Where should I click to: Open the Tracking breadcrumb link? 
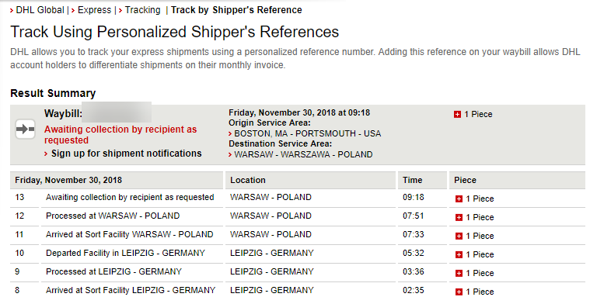(142, 10)
